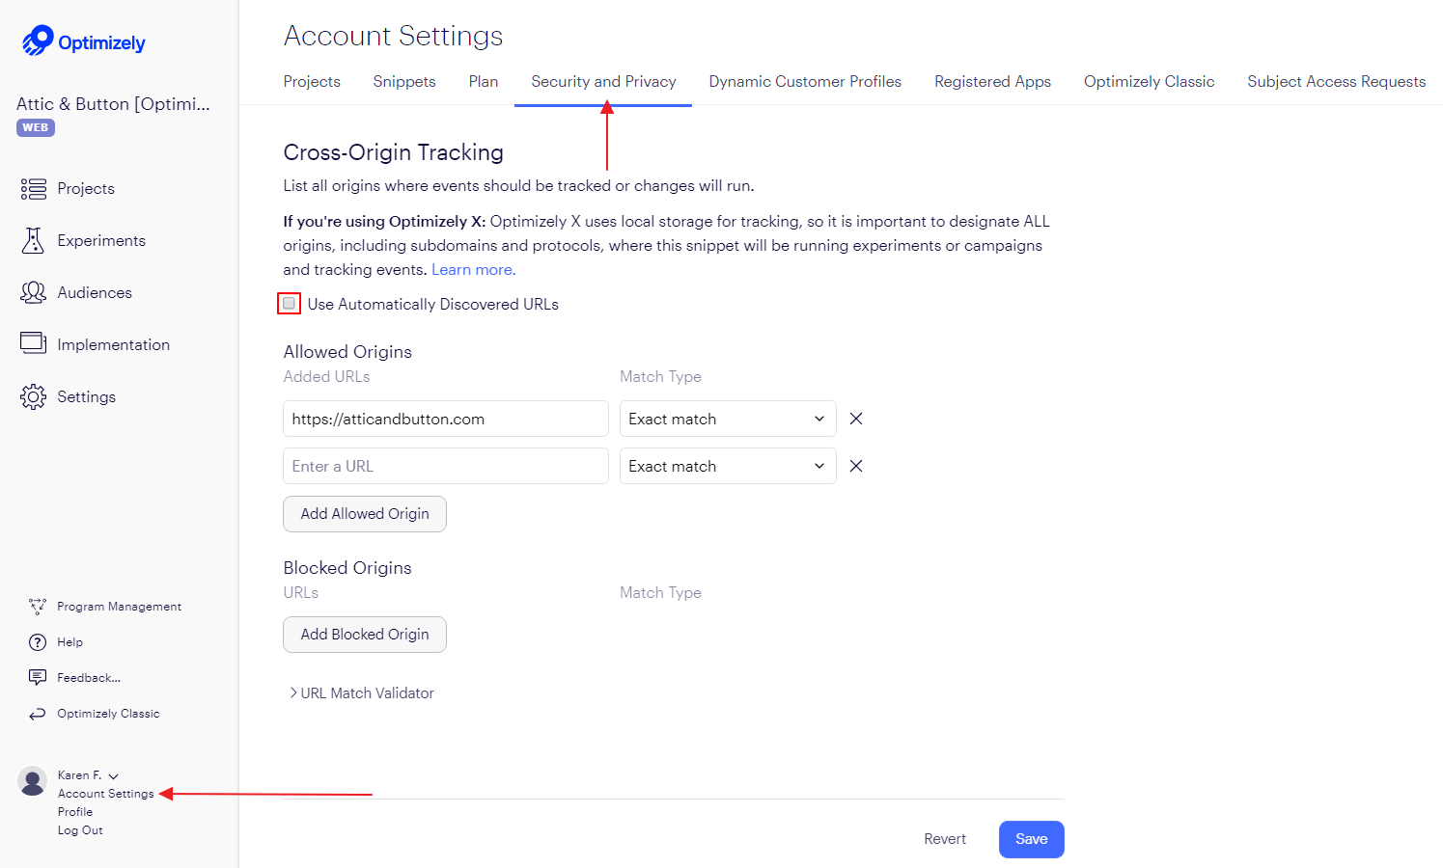This screenshot has width=1443, height=868.
Task: Expand the Karen F. user menu chevron
Action: click(x=114, y=776)
